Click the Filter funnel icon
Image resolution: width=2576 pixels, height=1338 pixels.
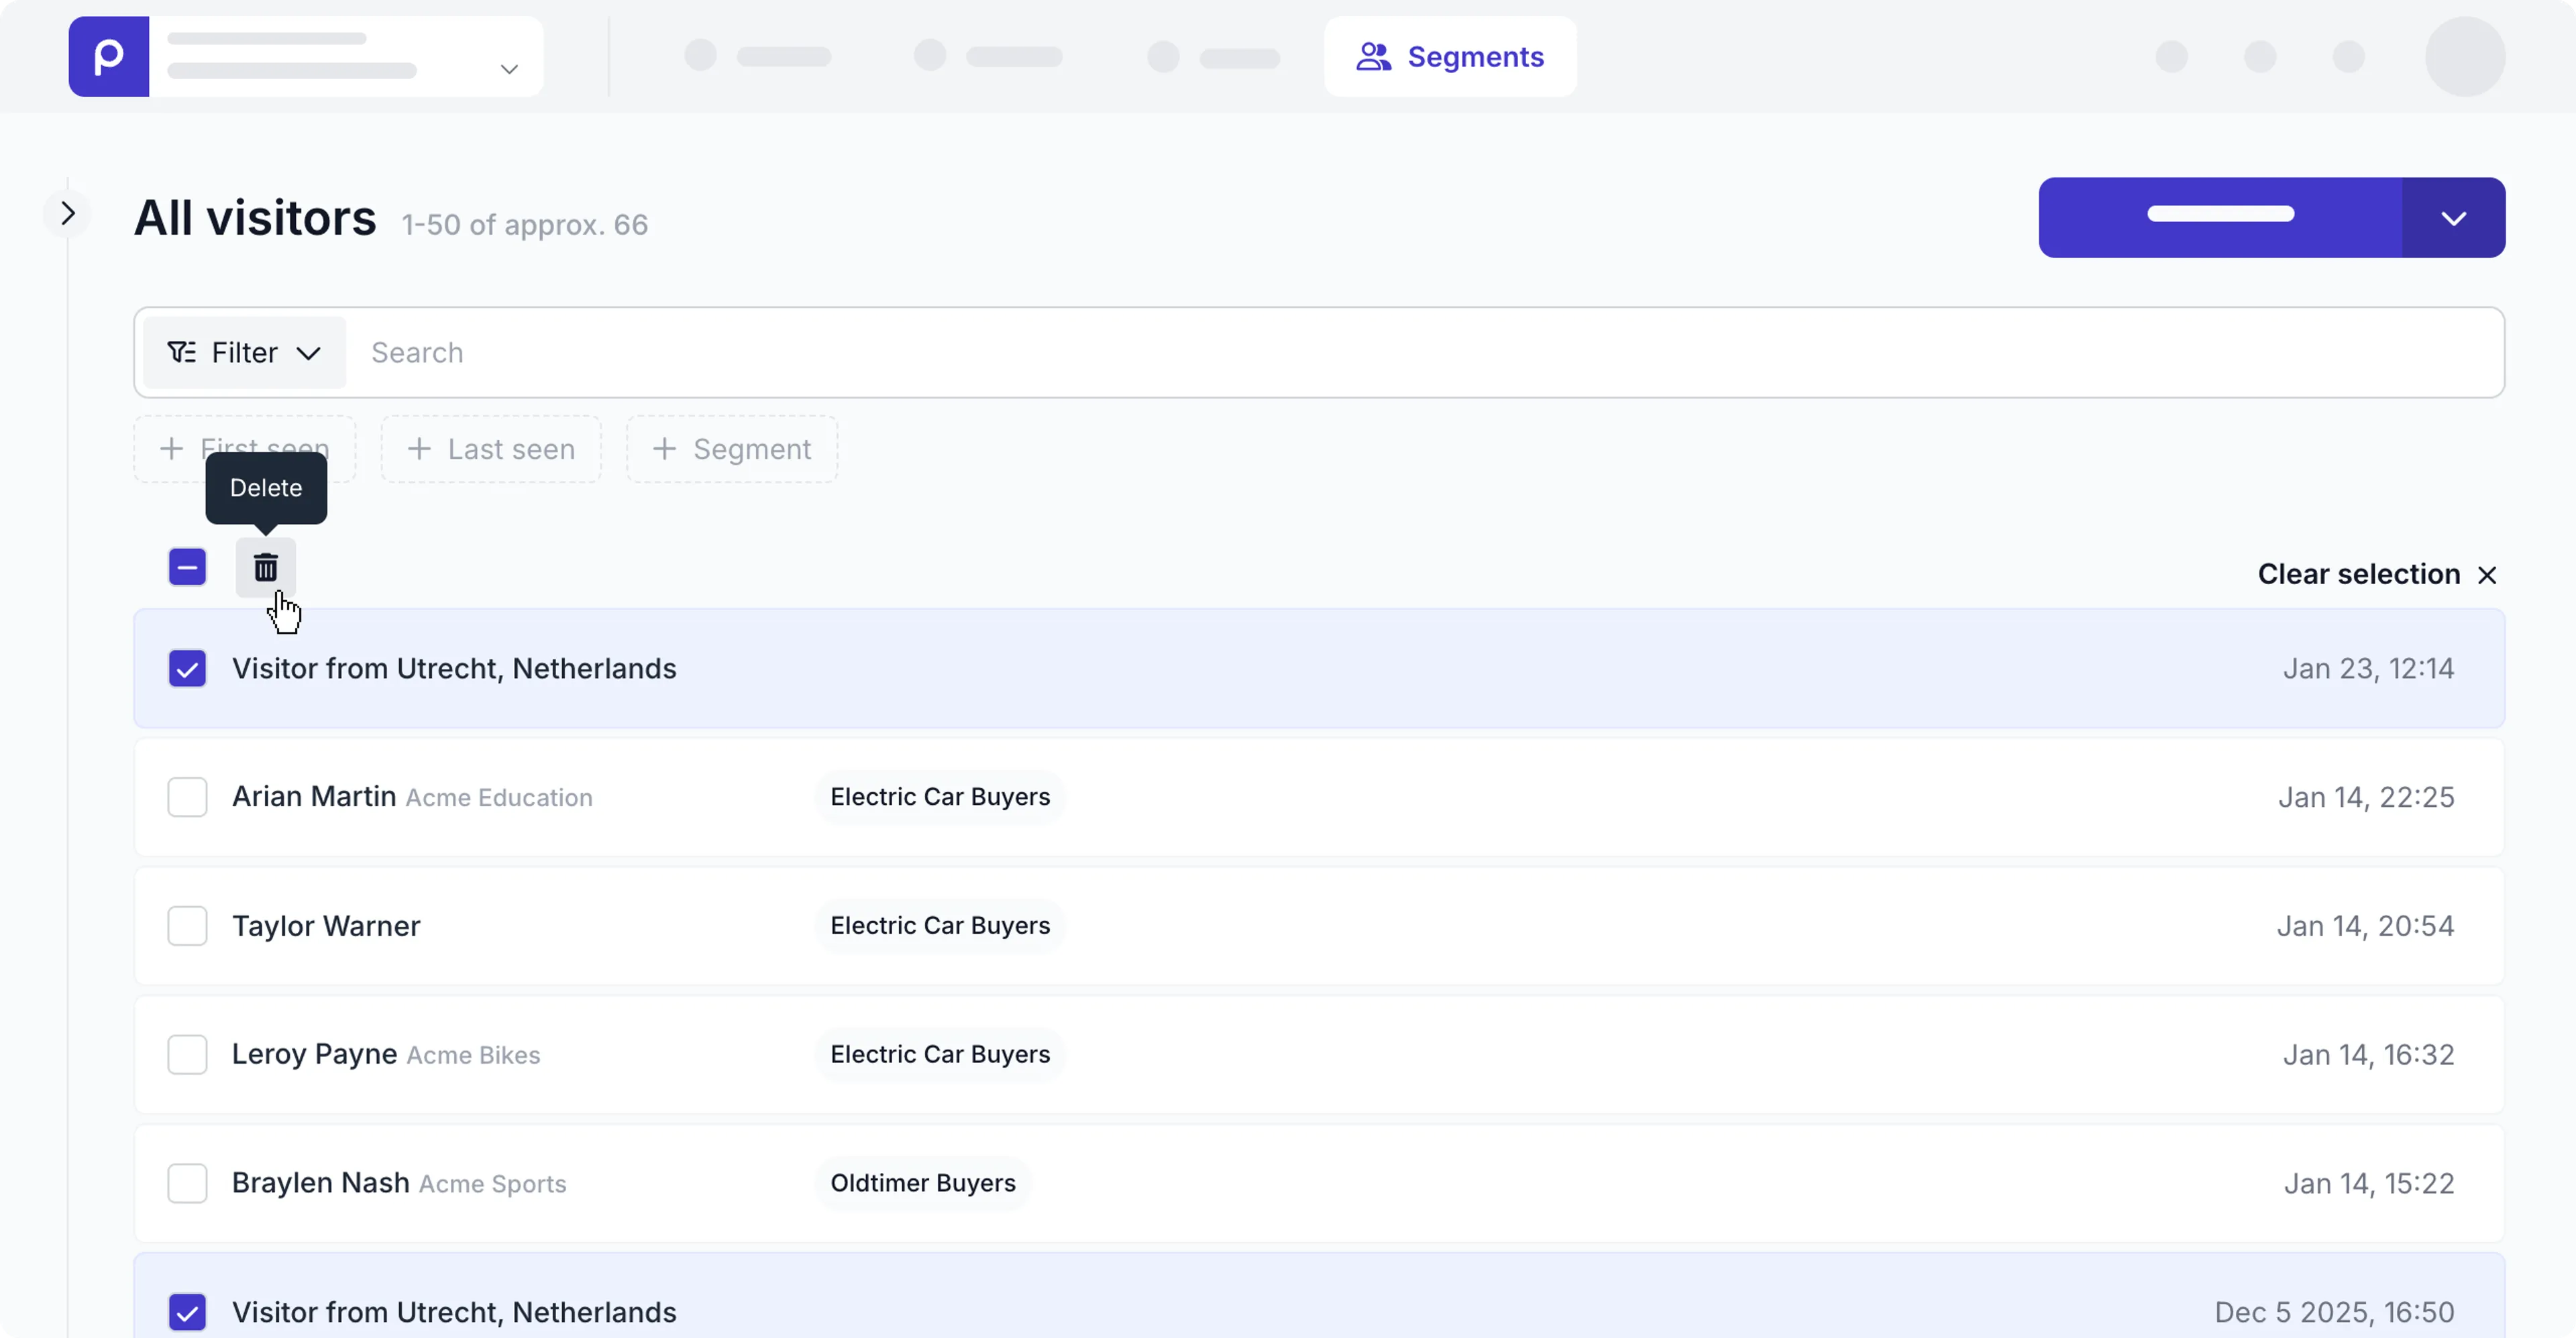click(181, 352)
